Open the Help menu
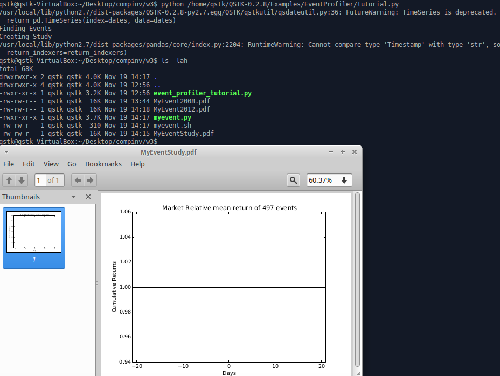Image resolution: width=500 pixels, height=376 pixels. [137, 164]
